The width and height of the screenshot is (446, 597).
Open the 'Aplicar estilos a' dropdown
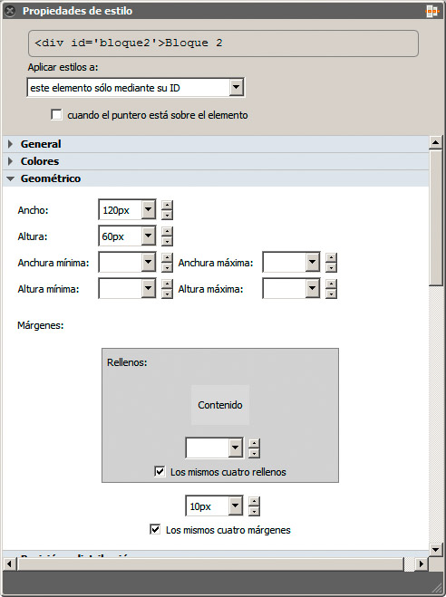[236, 88]
